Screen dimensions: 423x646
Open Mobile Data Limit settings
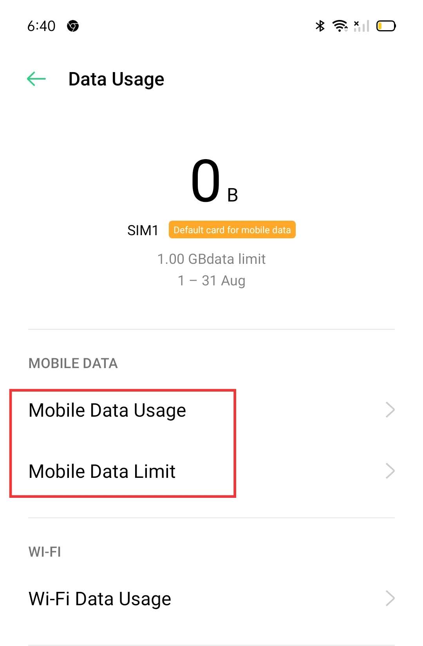(102, 472)
